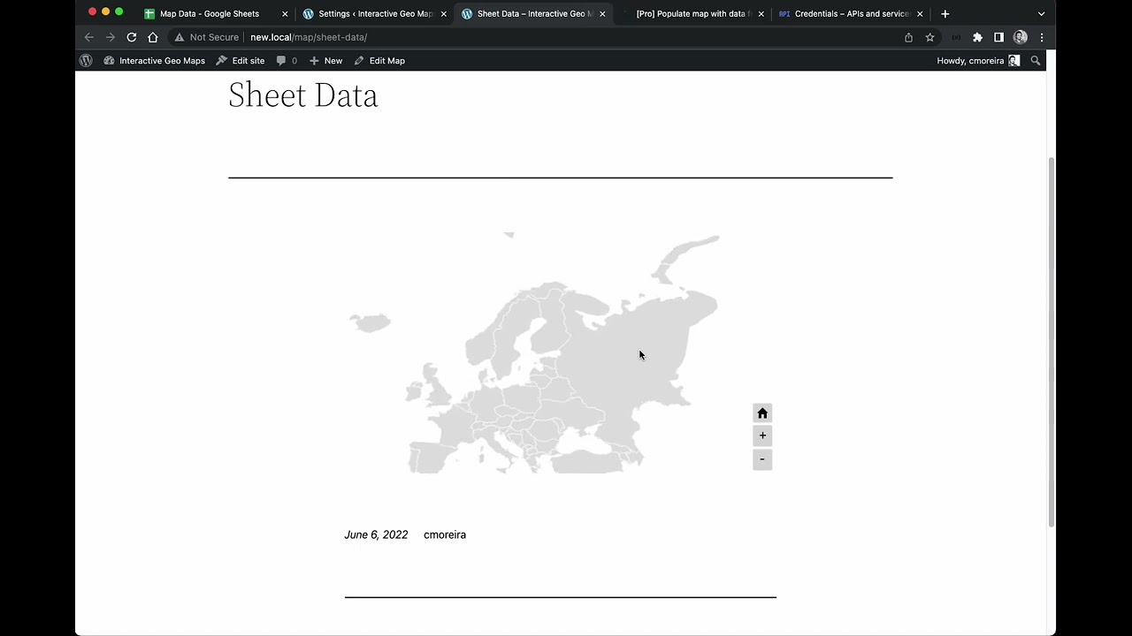Open Chrome three-dot menu
Screen dimensions: 1132x636
1042,37
